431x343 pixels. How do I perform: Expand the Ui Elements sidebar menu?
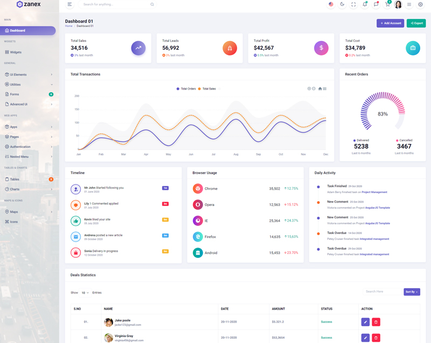pyautogui.click(x=29, y=74)
